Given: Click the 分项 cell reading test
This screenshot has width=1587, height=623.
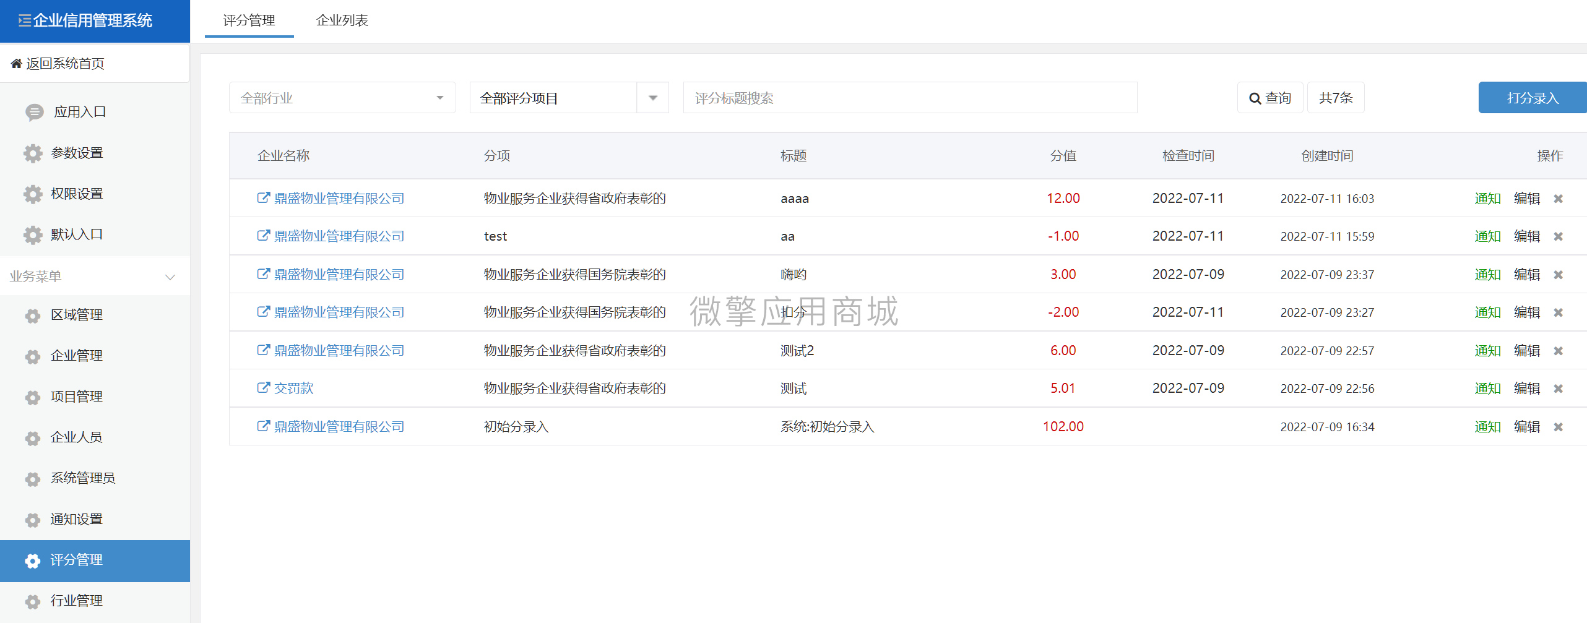Looking at the screenshot, I should (495, 236).
